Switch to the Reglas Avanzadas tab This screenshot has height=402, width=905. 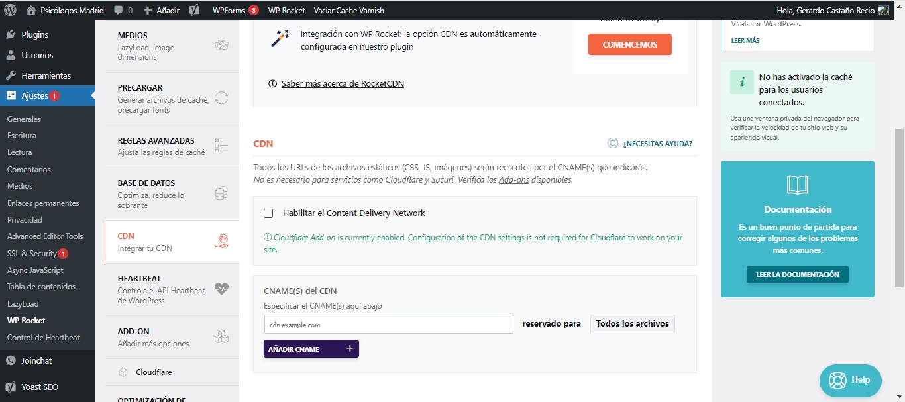[172, 146]
